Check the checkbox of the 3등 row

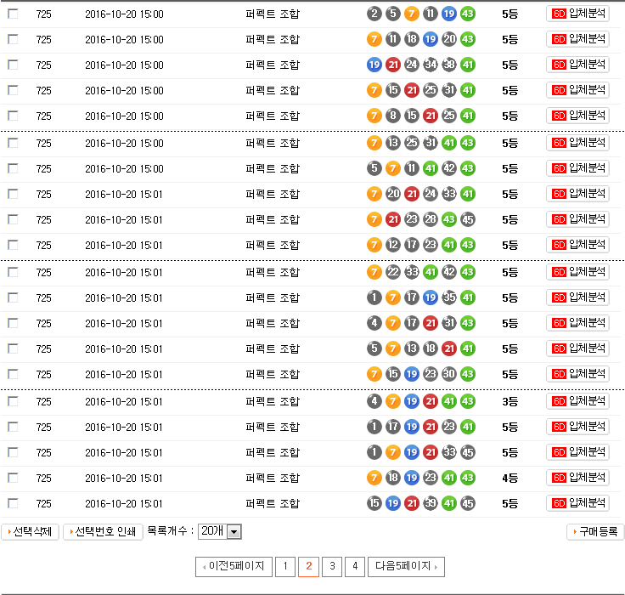coord(13,401)
